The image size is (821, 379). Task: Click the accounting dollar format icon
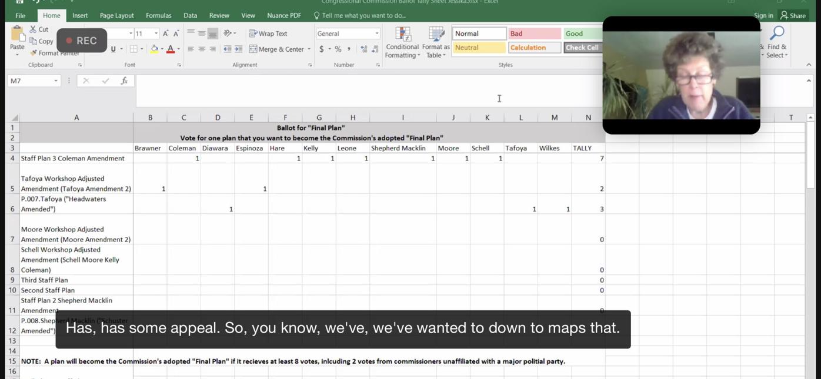click(322, 49)
